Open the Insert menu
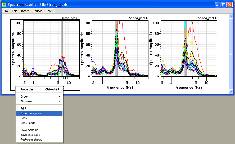235x144 pixels. (25, 11)
